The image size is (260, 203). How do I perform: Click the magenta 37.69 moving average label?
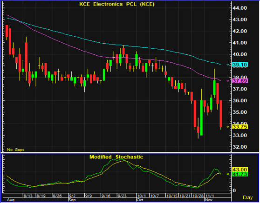[240, 81]
